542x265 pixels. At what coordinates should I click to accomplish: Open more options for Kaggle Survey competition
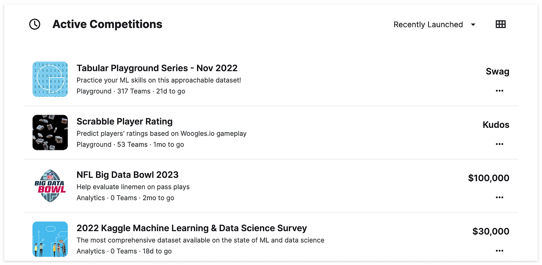(x=499, y=251)
